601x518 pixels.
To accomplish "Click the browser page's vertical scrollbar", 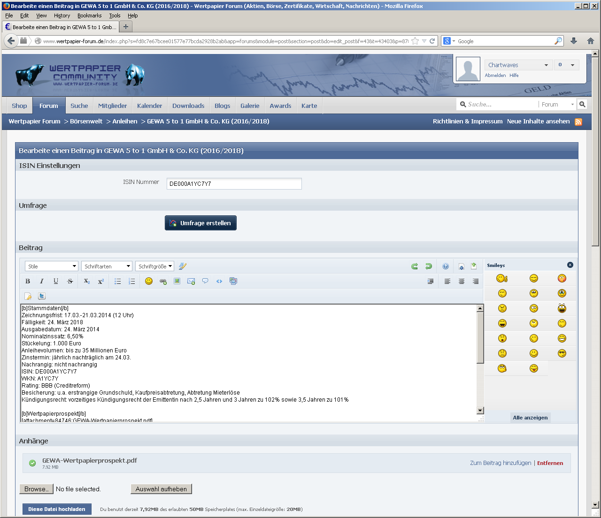I will [x=595, y=279].
